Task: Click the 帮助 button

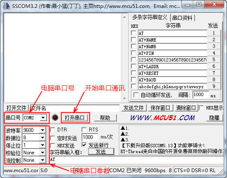Action: pos(105,118)
